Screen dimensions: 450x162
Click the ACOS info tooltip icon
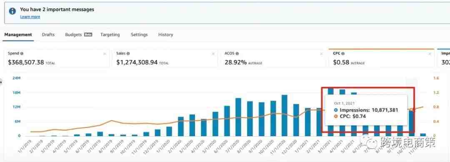coord(237,54)
